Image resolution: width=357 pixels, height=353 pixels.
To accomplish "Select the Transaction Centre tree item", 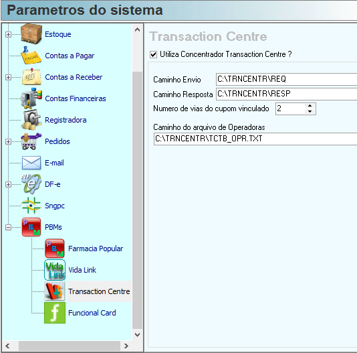I will (x=99, y=291).
